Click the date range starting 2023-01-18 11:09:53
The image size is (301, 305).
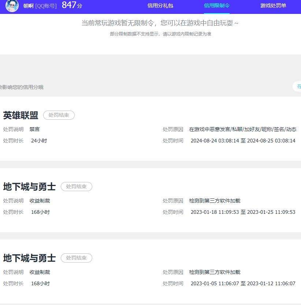point(243,212)
